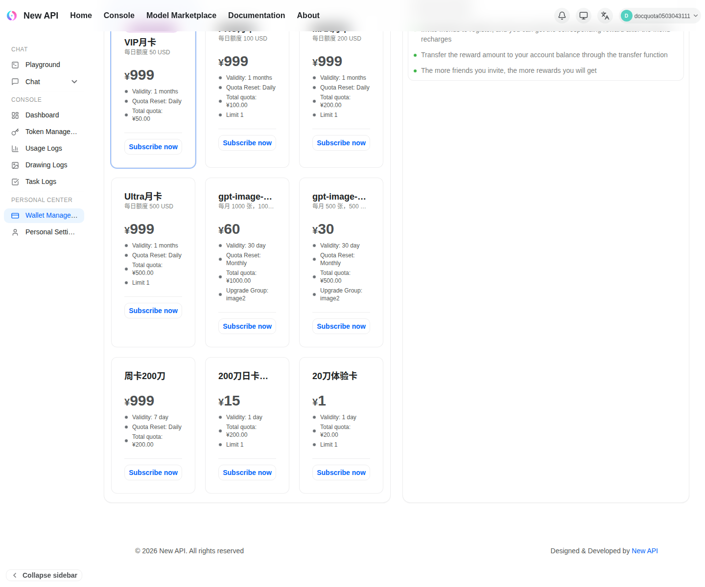Subscribe to the 200刀日卡 plan
The height and width of the screenshot is (587, 705).
point(247,473)
